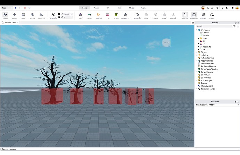Open the Model ribbon tab
This screenshot has height=155, width=240.
coord(131,8)
